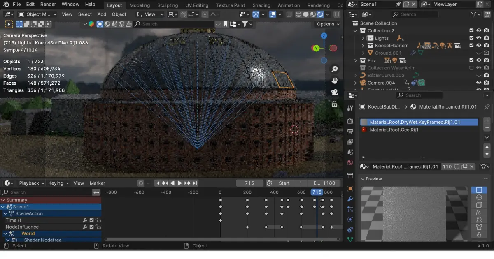Select the pan hand viewport icon
This screenshot has height=259, width=494.
point(335,81)
